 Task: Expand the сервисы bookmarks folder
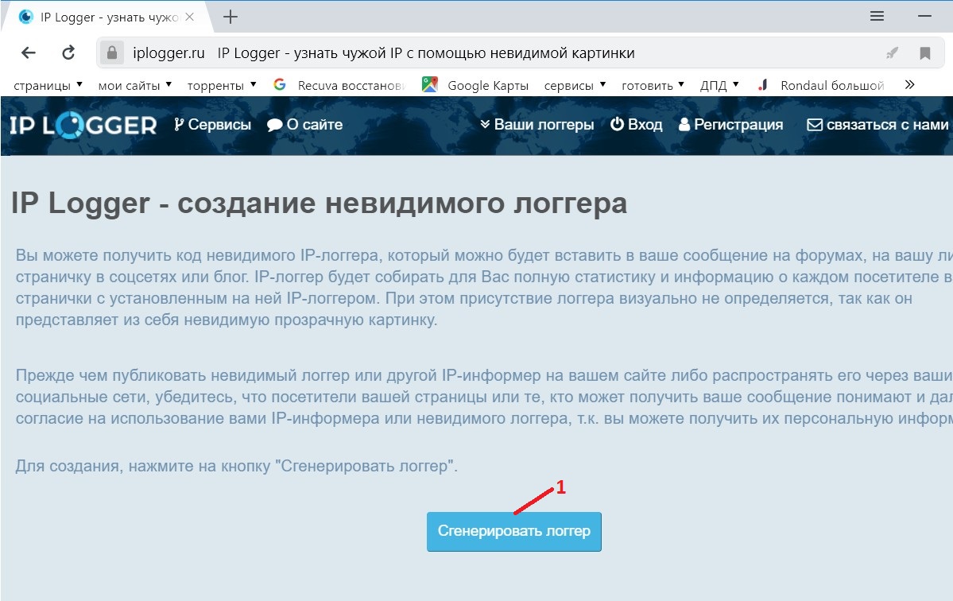coord(575,85)
